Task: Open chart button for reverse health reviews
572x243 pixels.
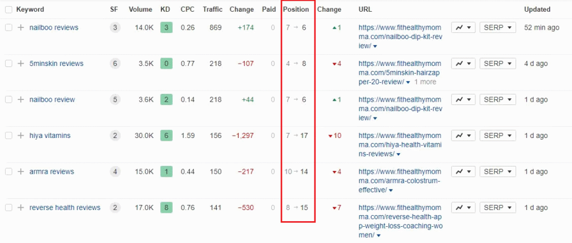Action: tap(463, 207)
